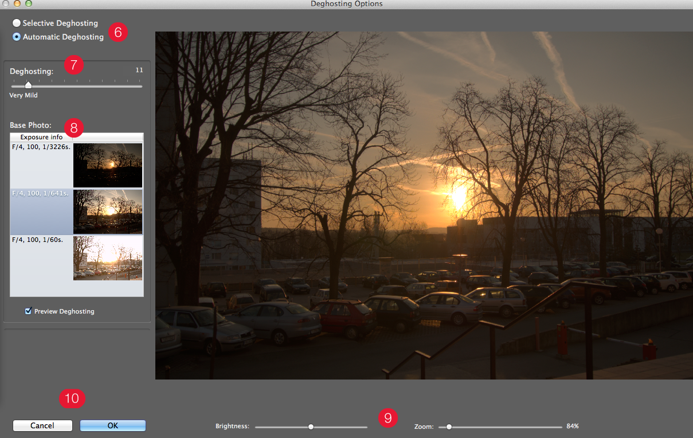Click the 84% zoom percentage value

[572, 427]
